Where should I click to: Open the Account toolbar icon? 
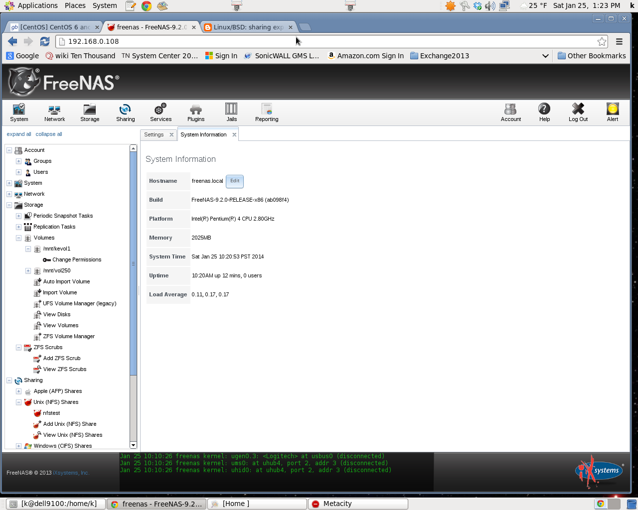(x=511, y=112)
